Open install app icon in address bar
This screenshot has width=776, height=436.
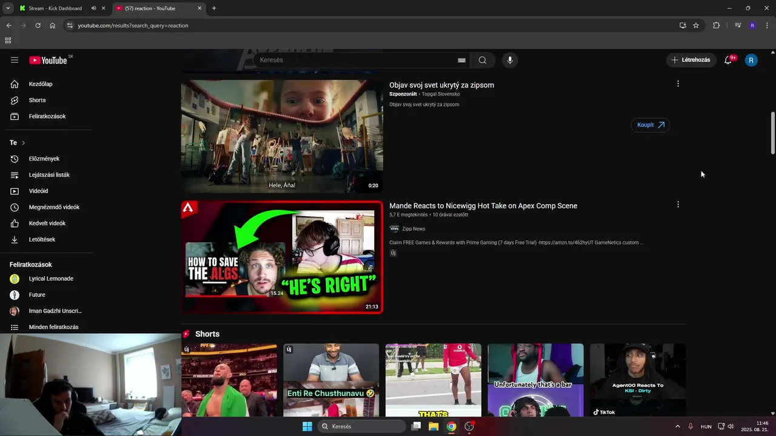(683, 25)
